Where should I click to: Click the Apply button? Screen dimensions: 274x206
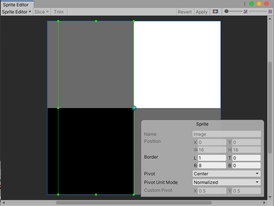202,12
